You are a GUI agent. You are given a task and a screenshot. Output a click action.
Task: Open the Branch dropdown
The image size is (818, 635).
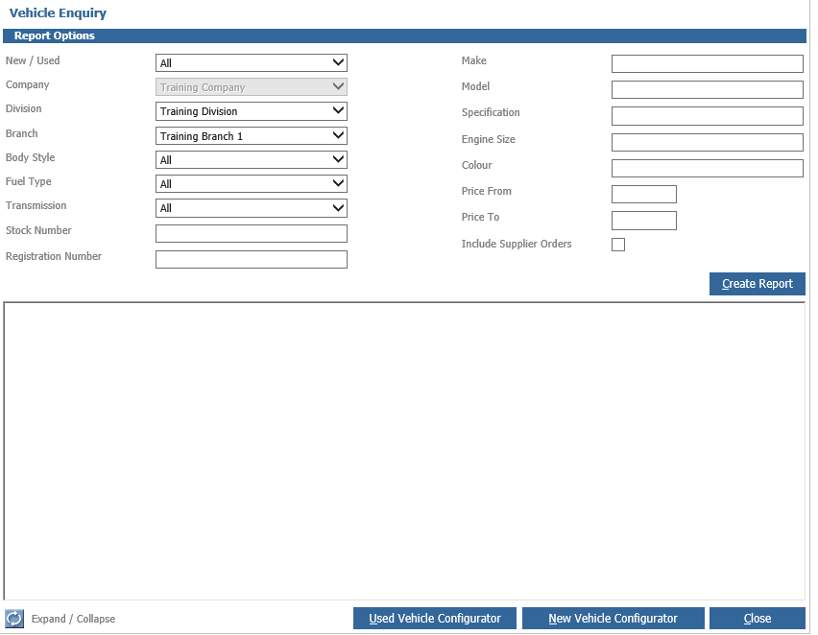252,136
